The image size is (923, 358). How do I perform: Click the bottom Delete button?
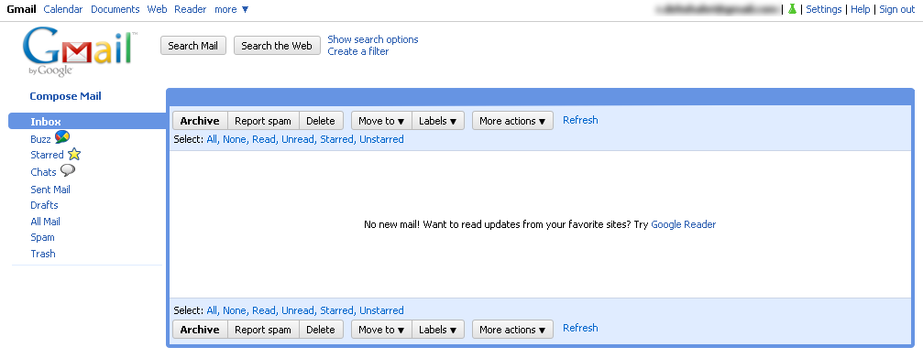pyautogui.click(x=321, y=330)
